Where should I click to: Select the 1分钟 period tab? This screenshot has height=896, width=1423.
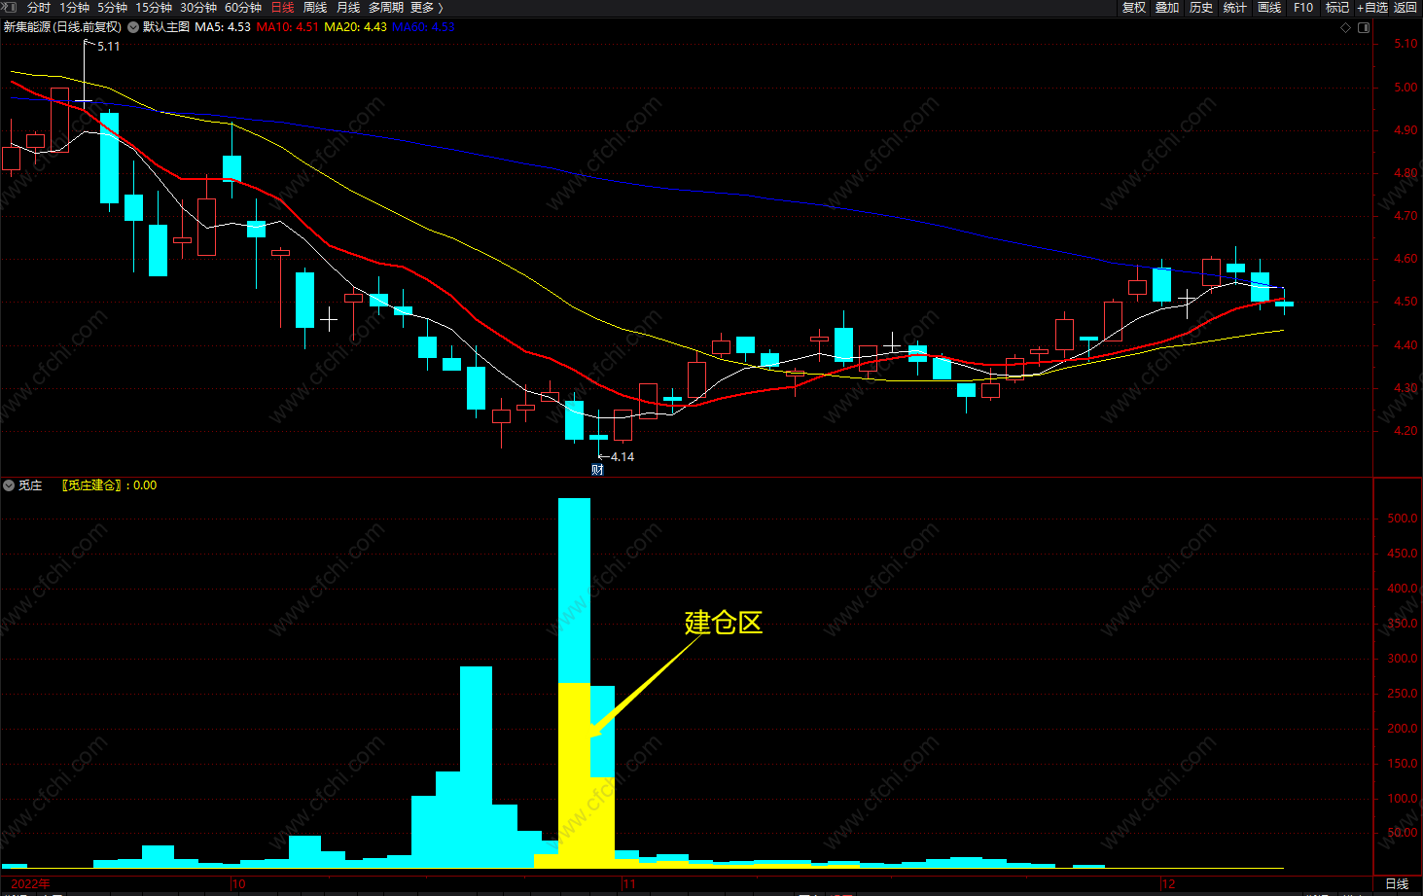tap(74, 7)
